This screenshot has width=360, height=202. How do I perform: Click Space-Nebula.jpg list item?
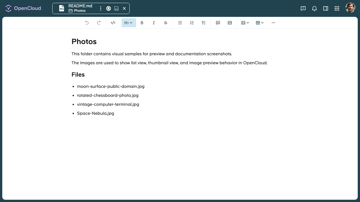click(x=96, y=113)
